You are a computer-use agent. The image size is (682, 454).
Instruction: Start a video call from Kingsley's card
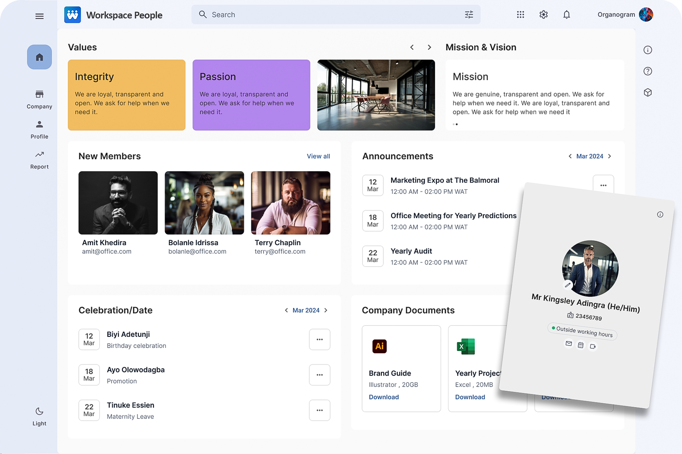tap(592, 347)
